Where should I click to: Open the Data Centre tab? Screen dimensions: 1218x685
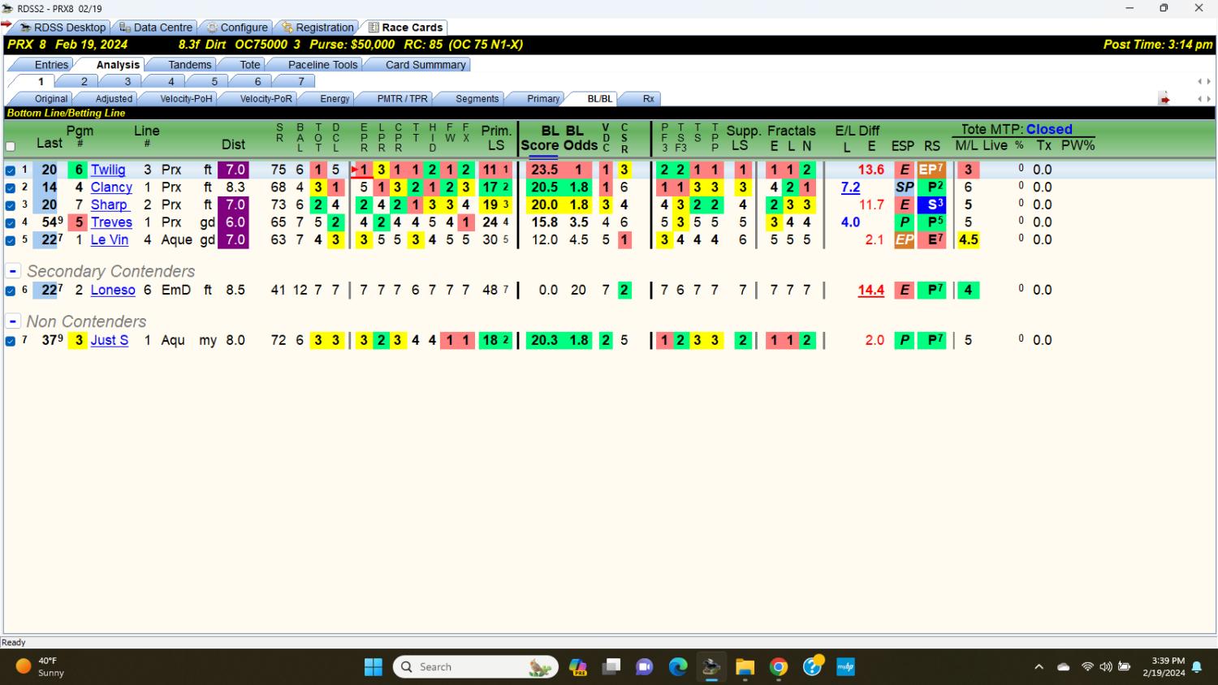[155, 27]
